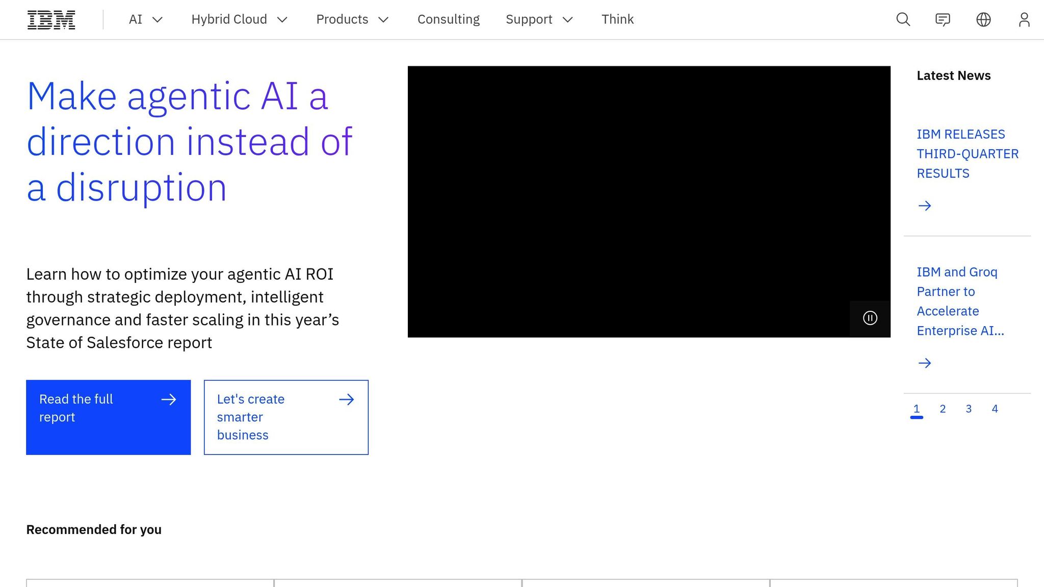1044x587 pixels.
Task: Open the Consulting menu item
Action: [x=448, y=20]
